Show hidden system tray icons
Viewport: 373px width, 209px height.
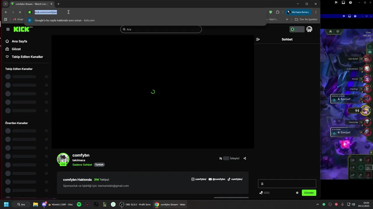[318, 204]
